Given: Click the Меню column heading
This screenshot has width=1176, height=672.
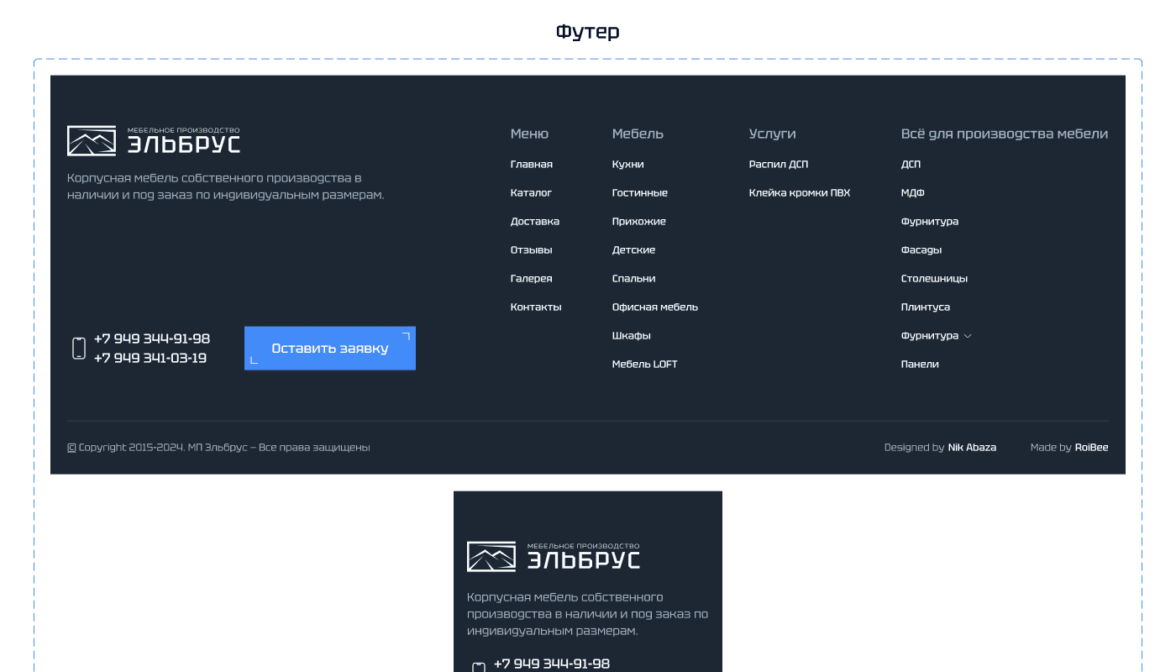Looking at the screenshot, I should click(530, 134).
